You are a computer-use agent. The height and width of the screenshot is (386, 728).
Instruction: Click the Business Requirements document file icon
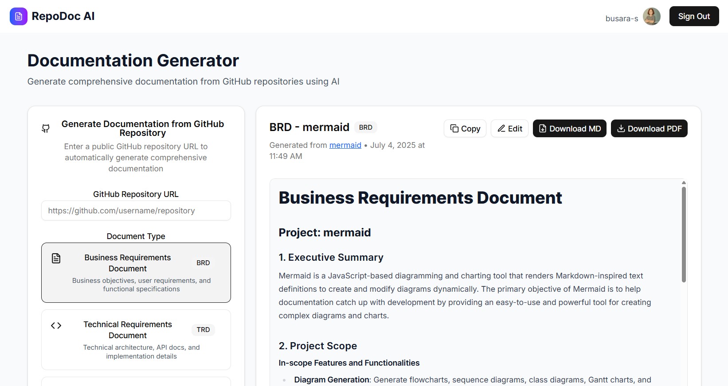pyautogui.click(x=56, y=259)
